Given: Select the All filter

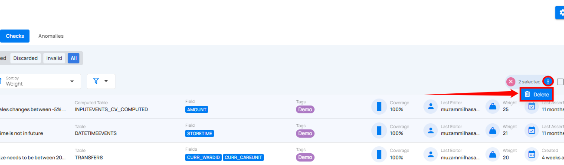Looking at the screenshot, I should 74,58.
